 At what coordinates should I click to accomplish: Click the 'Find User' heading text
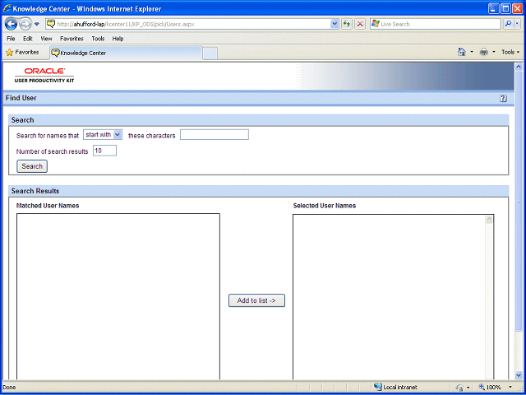click(x=21, y=98)
